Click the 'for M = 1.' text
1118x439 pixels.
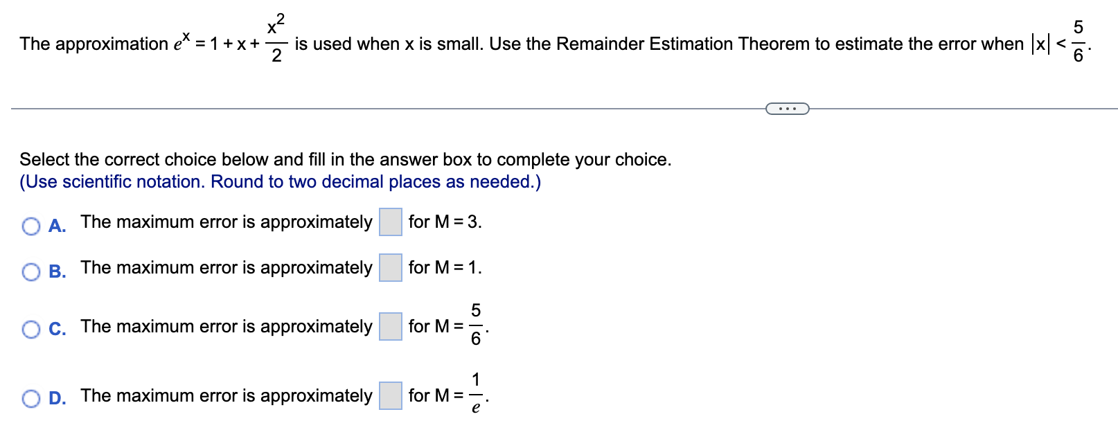(445, 268)
